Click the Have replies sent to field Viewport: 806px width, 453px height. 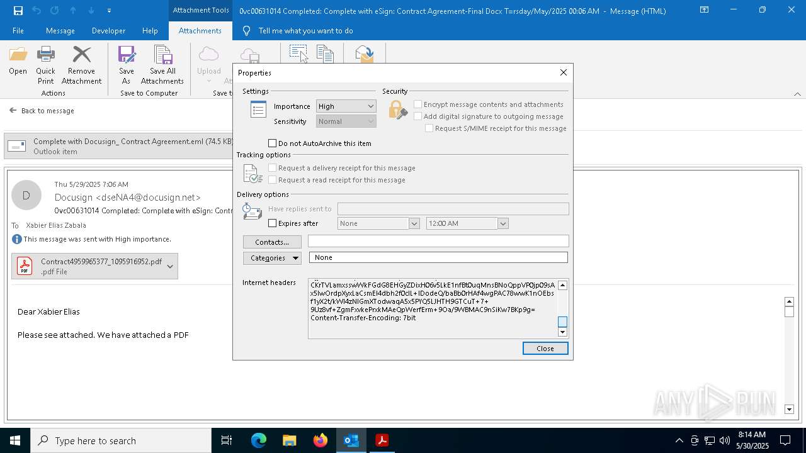coord(453,209)
